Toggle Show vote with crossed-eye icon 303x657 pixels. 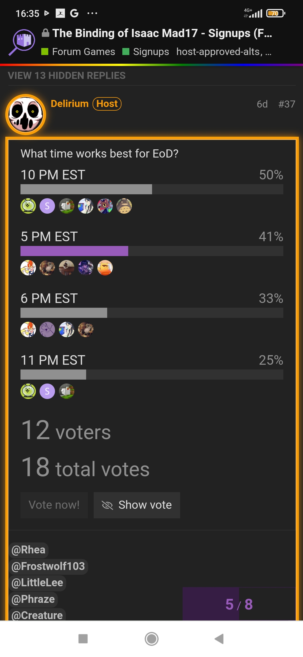coord(137,505)
